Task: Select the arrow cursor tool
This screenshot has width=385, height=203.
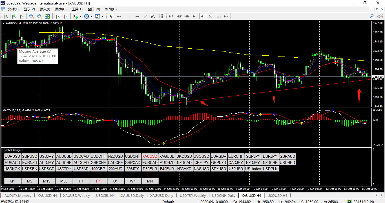Action: coord(111,16)
